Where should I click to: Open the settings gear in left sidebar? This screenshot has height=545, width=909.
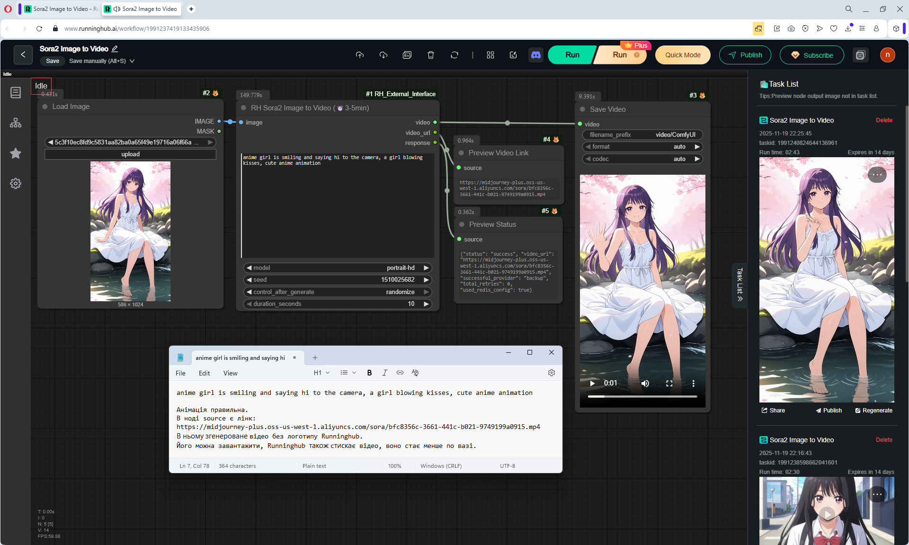tap(16, 183)
